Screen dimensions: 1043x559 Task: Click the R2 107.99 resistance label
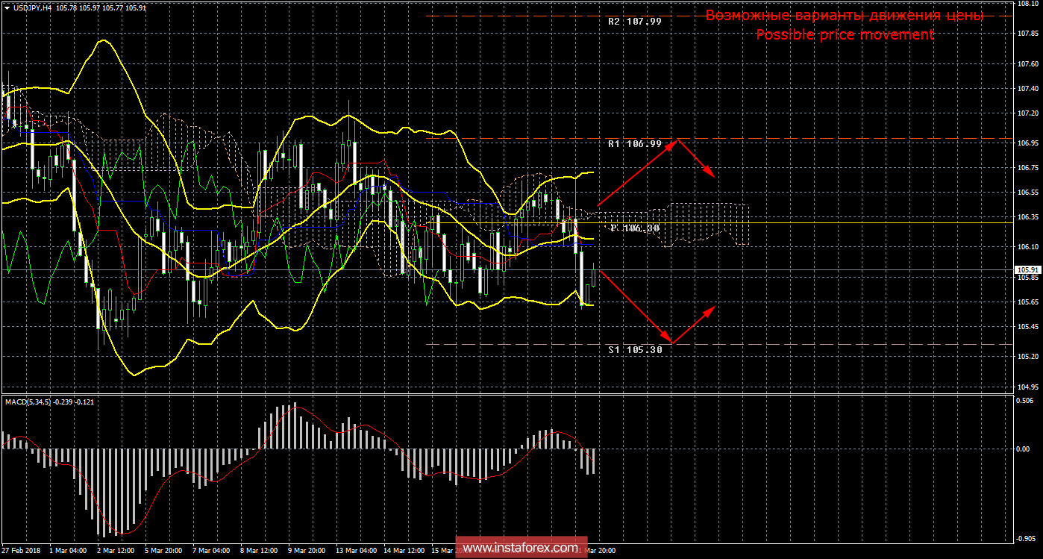coord(634,22)
